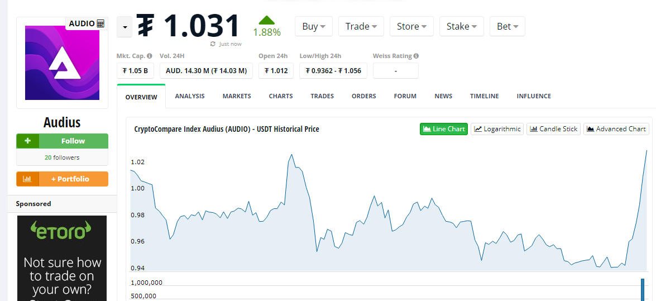Viewport: 656px width, 301px height.
Task: Switch chart to Candle Stick
Action: 553,129
